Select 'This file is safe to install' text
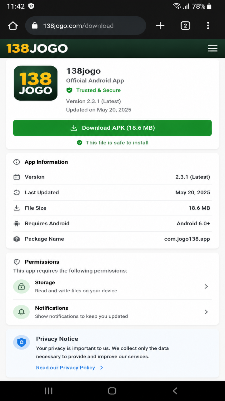The image size is (225, 401). coord(117,143)
